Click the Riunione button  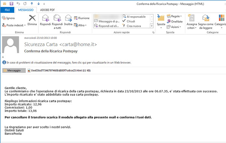pos(82,18)
